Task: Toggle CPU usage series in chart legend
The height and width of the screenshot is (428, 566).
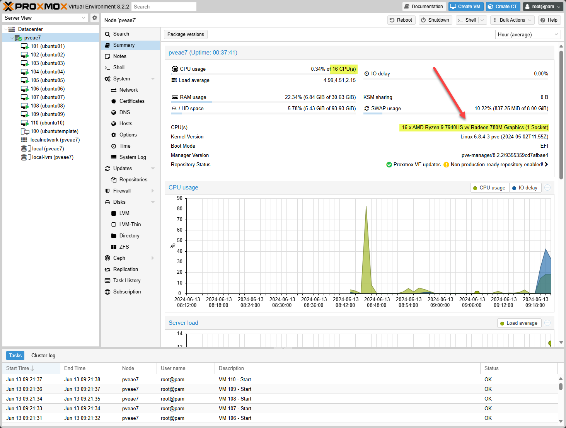Action: click(x=489, y=188)
